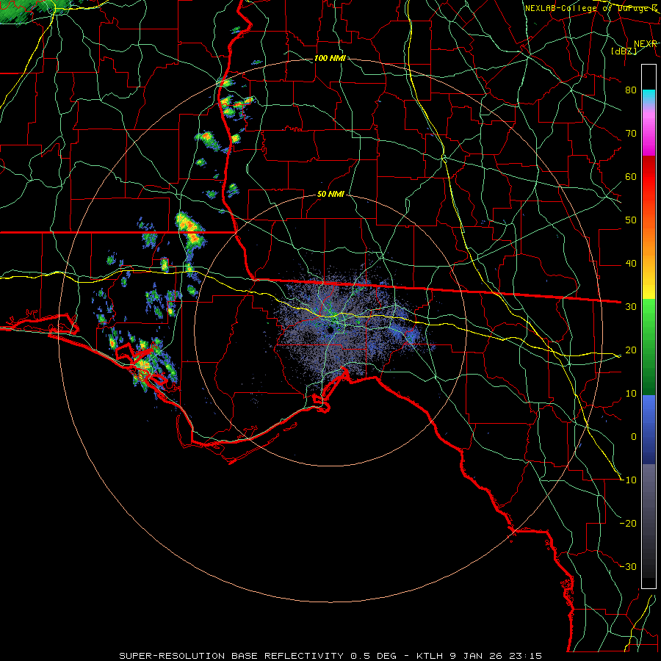Image resolution: width=661 pixels, height=661 pixels.
Task: Click the "50 NMI" range ring label
Action: (x=331, y=195)
